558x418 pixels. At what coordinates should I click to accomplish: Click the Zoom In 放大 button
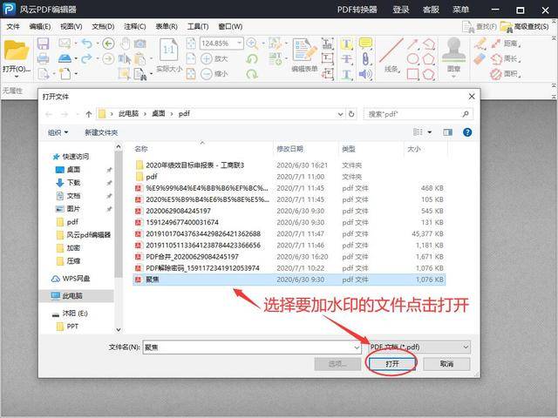[x=214, y=58]
